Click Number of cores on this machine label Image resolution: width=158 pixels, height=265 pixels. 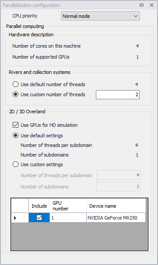[x=46, y=46]
